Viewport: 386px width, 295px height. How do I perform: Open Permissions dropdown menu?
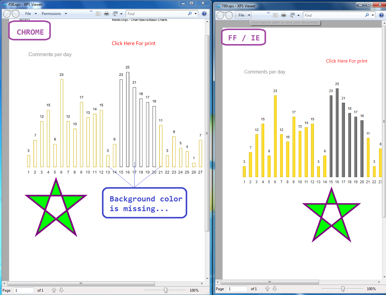click(54, 14)
